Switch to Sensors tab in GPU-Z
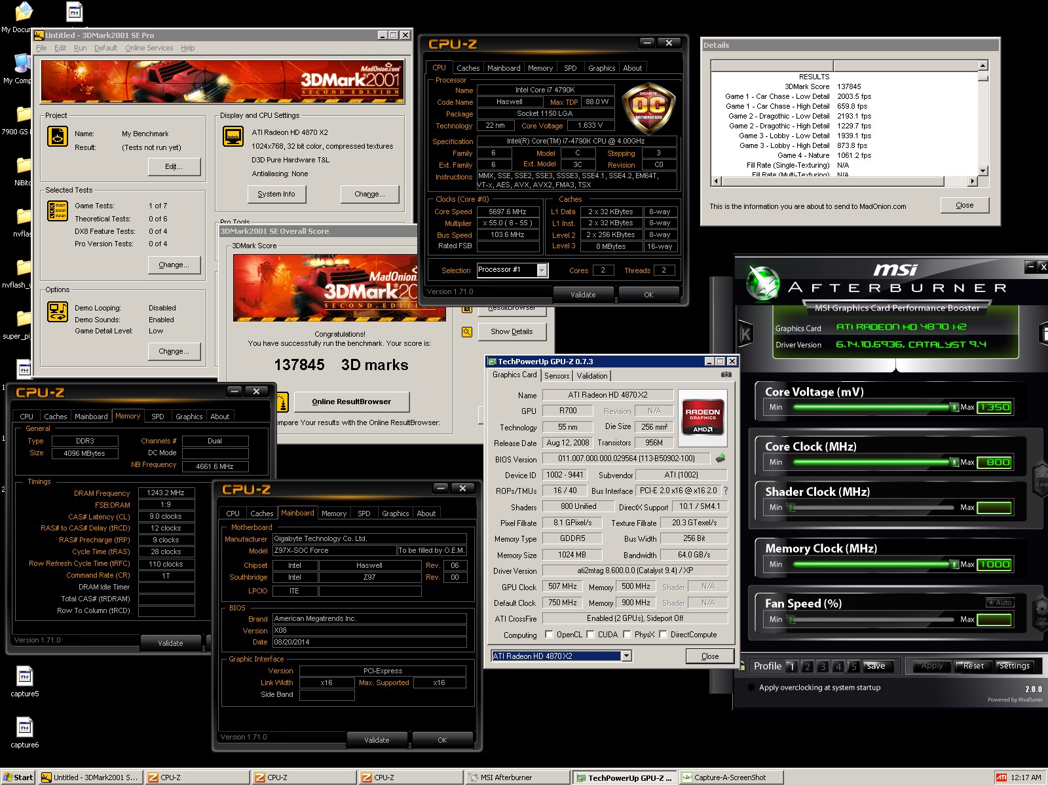 click(x=557, y=376)
